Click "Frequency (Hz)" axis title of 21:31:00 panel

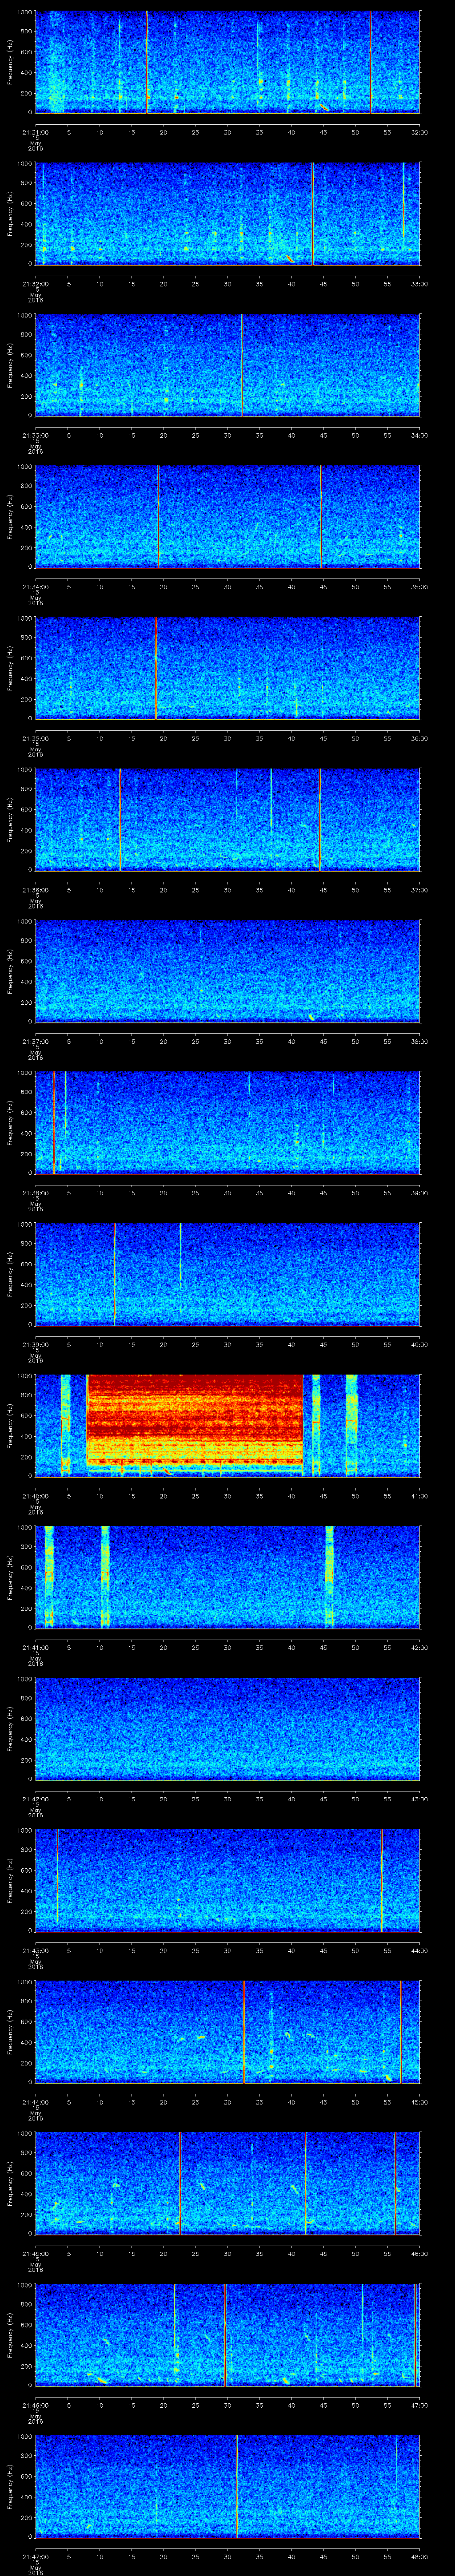tap(10, 62)
